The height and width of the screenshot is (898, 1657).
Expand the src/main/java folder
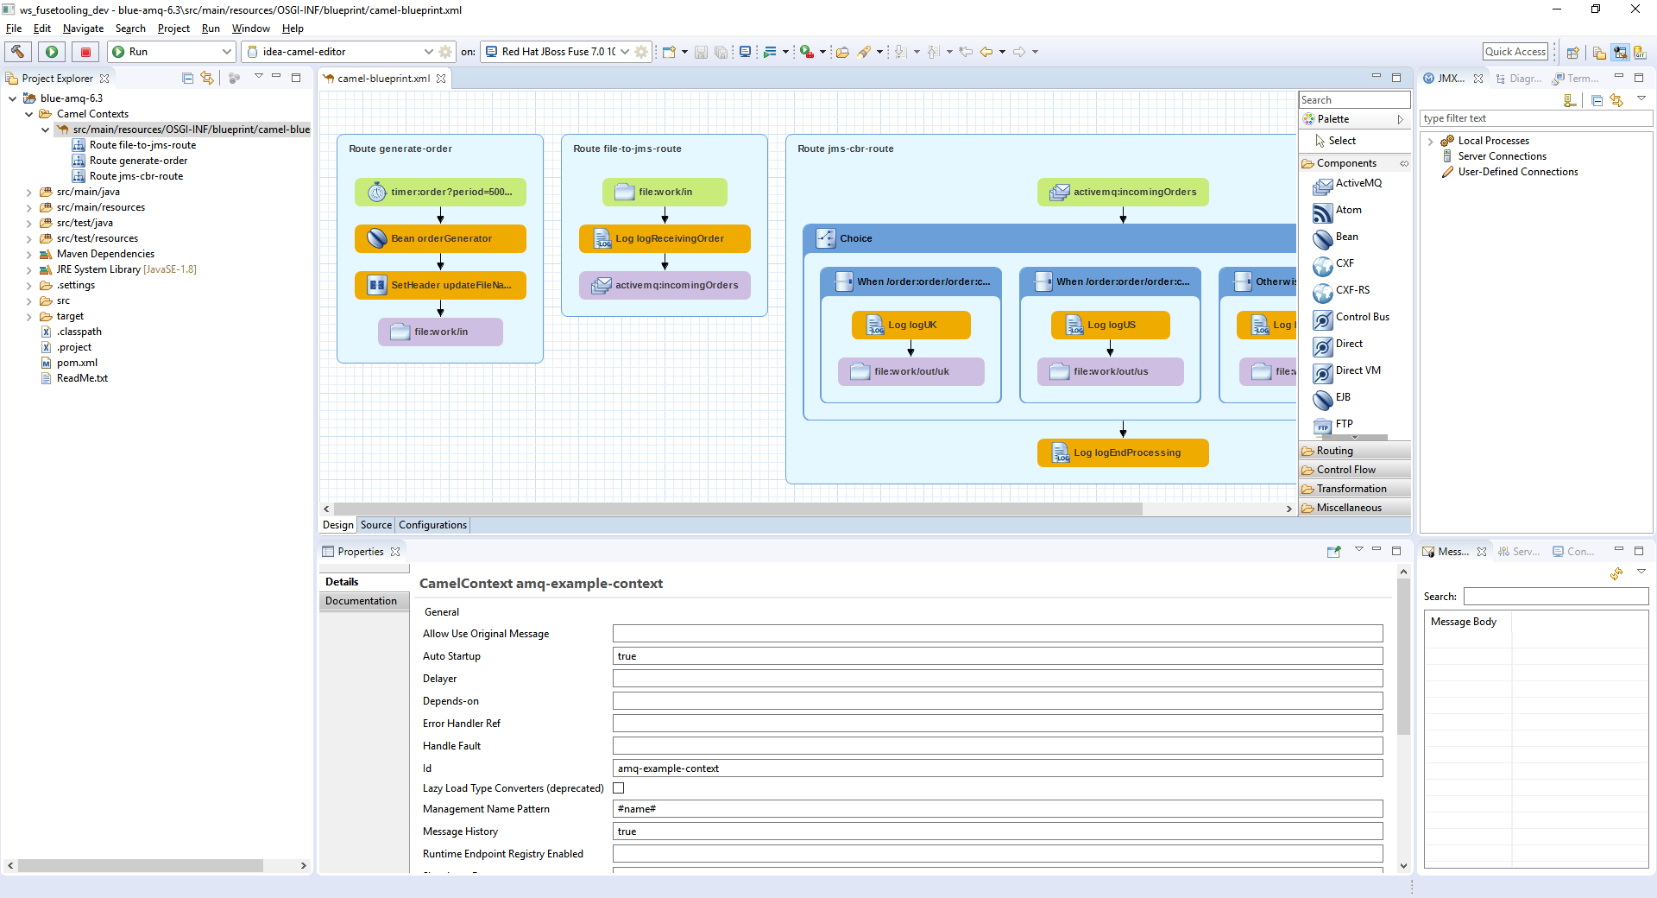pos(29,193)
